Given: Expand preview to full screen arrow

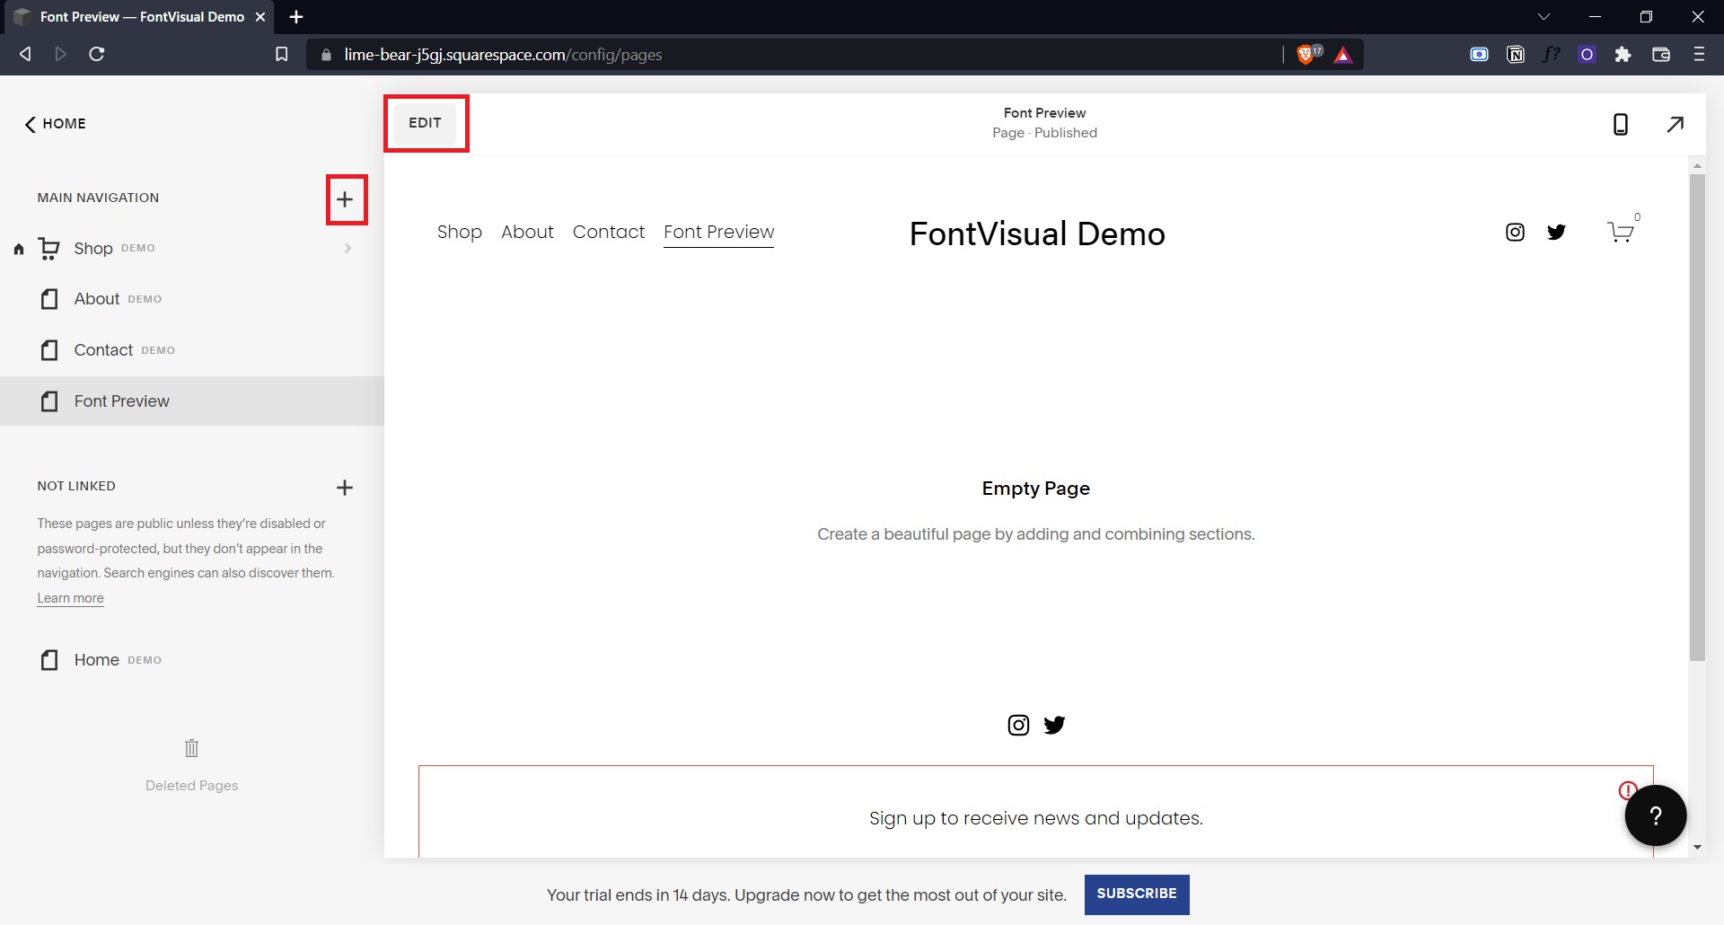Looking at the screenshot, I should 1676,124.
